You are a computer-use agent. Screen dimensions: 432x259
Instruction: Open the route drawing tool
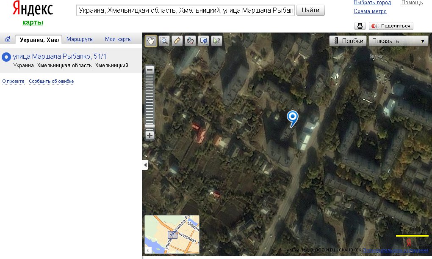(x=190, y=41)
